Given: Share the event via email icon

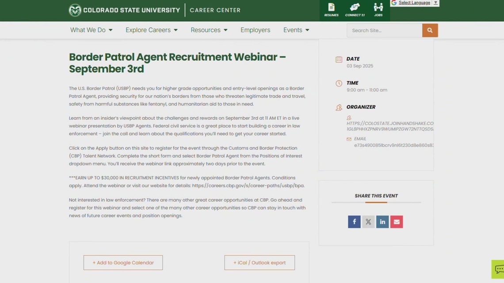Looking at the screenshot, I should pos(396,222).
